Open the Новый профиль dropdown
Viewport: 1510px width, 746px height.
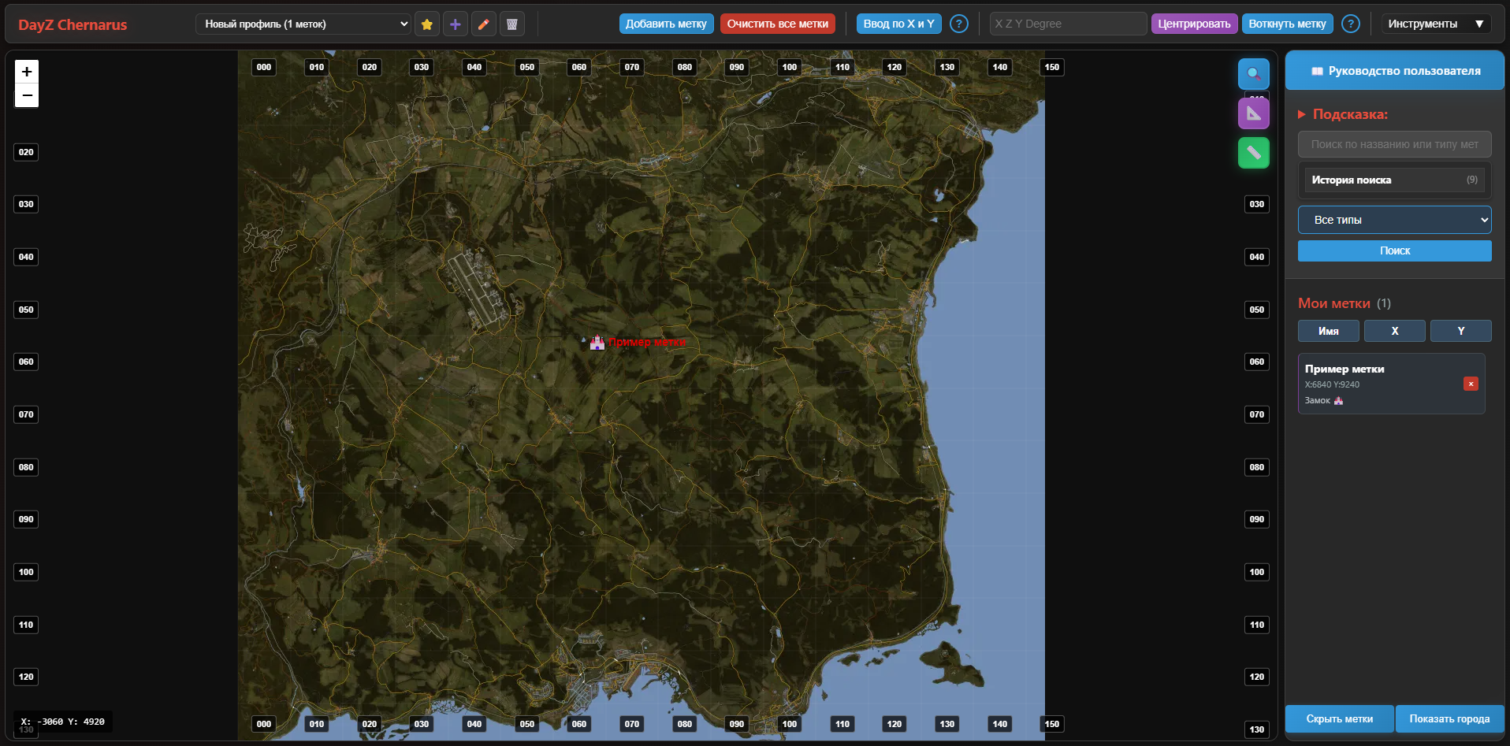coord(303,24)
